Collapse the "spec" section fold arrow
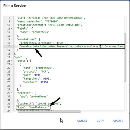The image size is (130, 130). point(12,57)
